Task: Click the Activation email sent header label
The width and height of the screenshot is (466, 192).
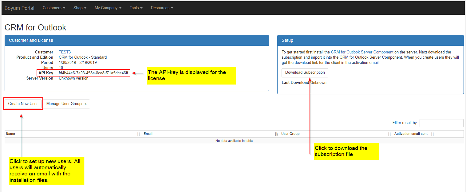Action: click(x=411, y=134)
